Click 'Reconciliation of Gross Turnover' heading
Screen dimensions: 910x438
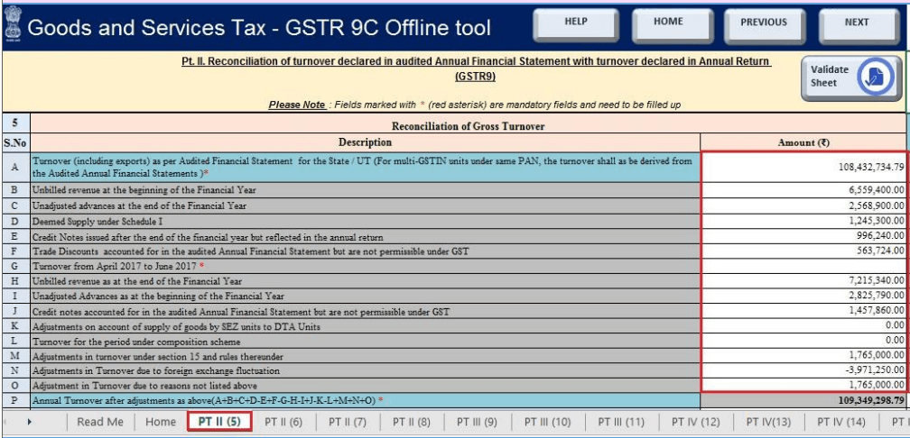469,126
